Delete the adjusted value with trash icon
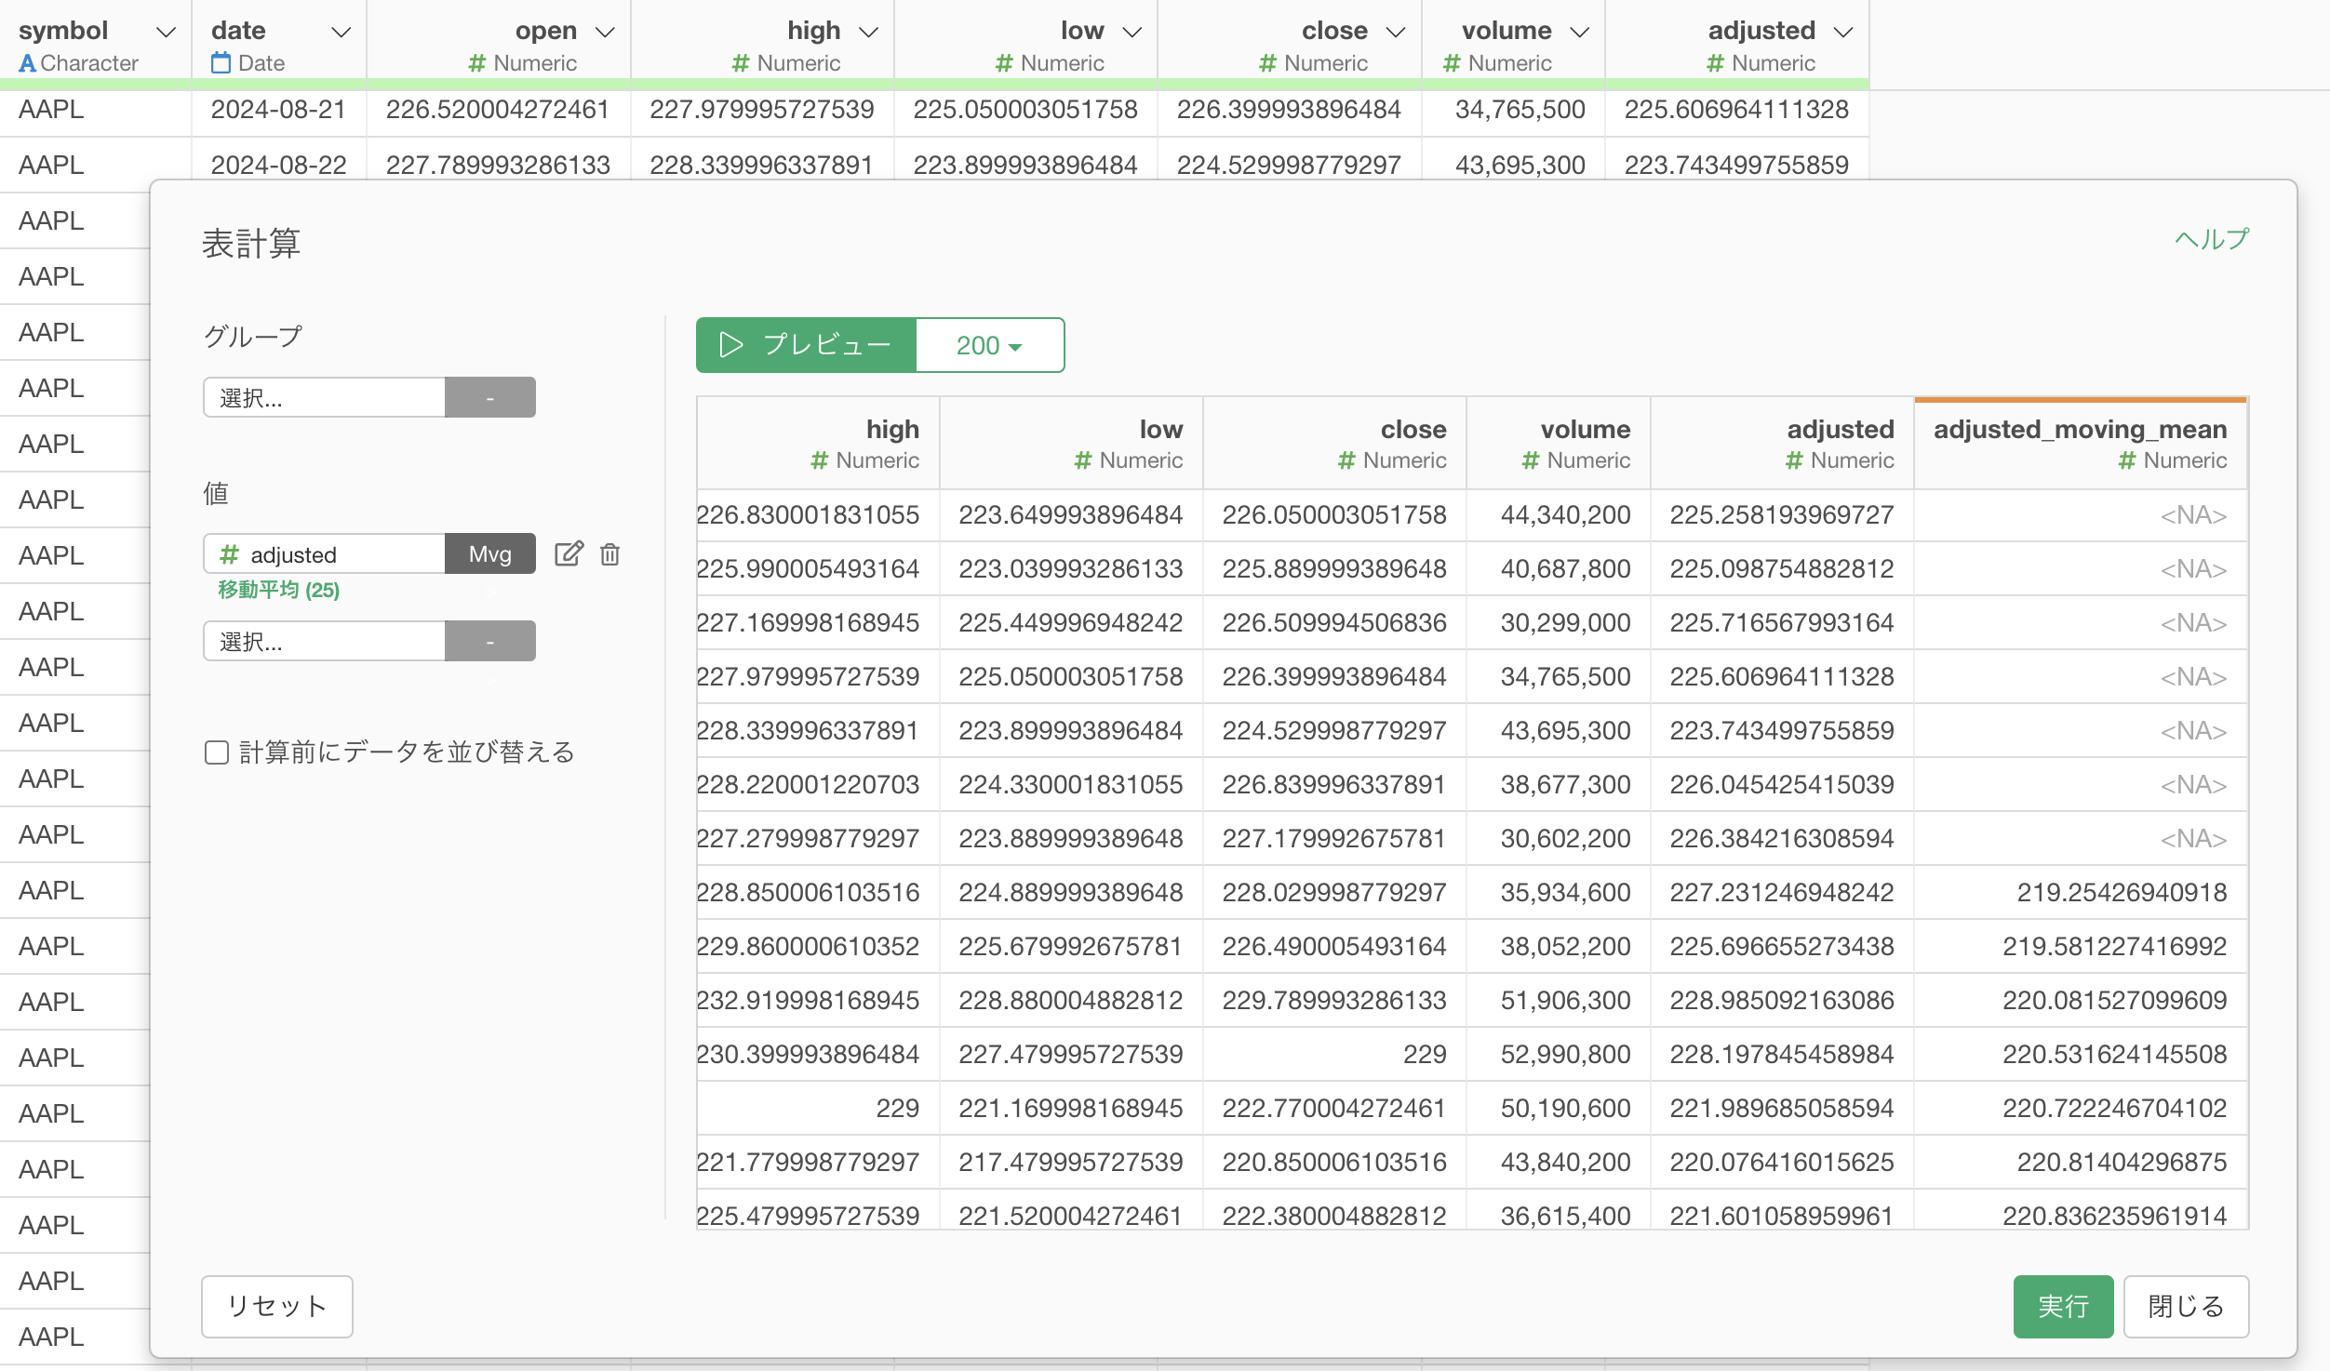The image size is (2330, 1371). tap(609, 554)
